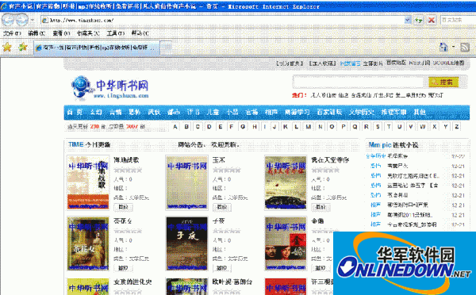Open the recent pages dropdown beside Forward

coord(33,20)
